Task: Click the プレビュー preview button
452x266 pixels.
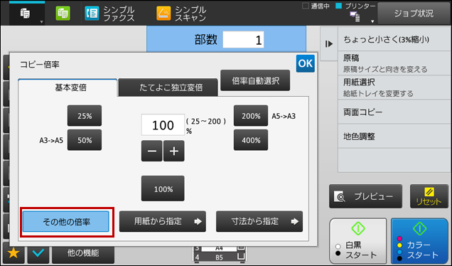Action: (x=365, y=196)
